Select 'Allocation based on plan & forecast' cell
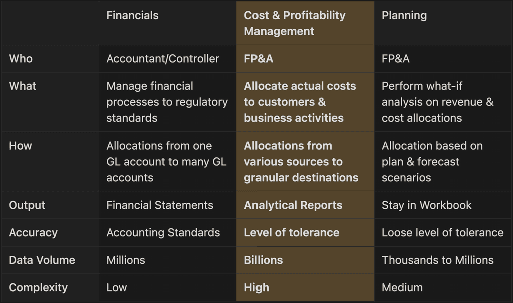Screen dimensions: 513x303 pos(432,161)
